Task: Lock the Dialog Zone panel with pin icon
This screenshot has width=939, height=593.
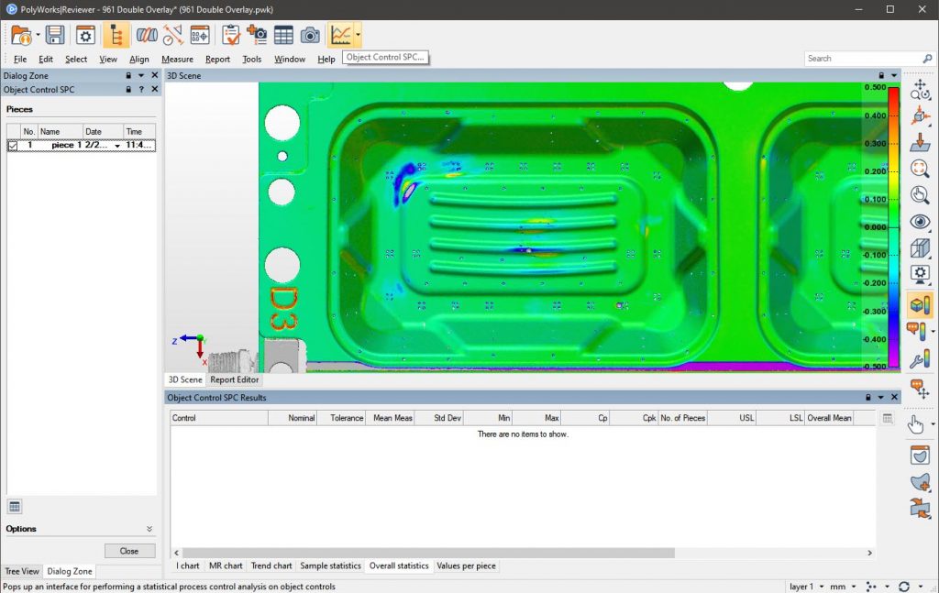Action: (x=129, y=75)
